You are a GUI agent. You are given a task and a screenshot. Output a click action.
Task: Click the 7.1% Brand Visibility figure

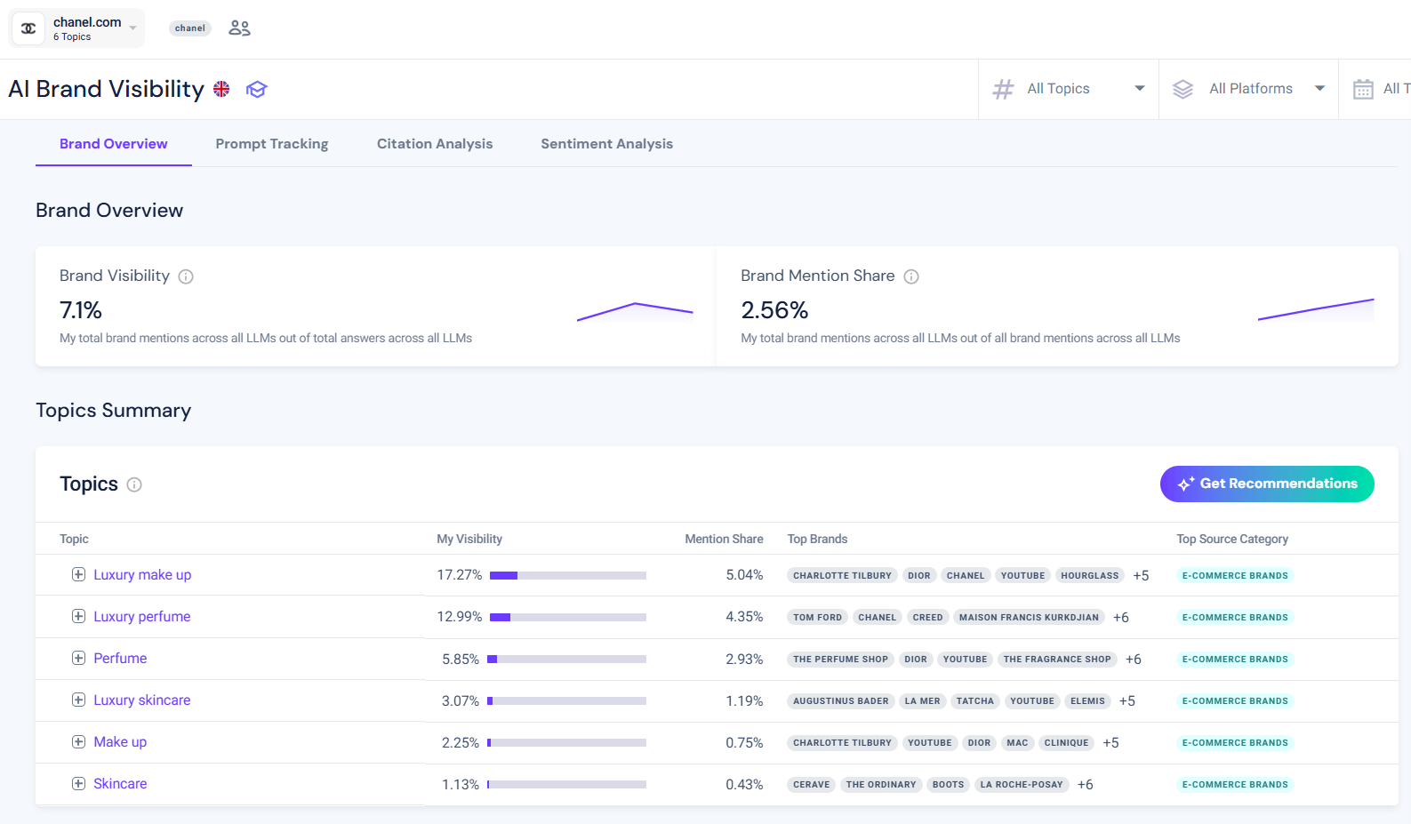81,310
